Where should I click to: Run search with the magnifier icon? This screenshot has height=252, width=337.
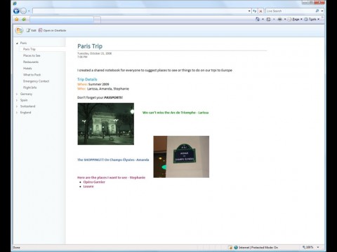[x=317, y=10]
